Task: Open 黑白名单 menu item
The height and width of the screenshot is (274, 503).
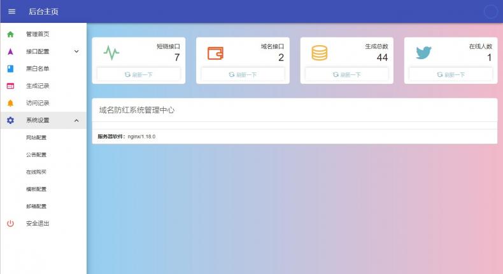Action: [x=43, y=69]
